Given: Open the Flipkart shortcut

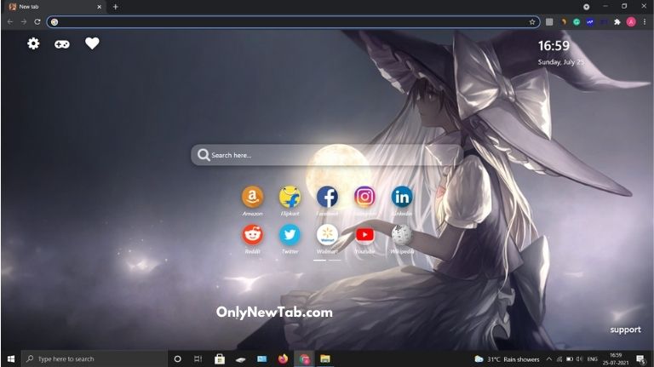Looking at the screenshot, I should click(x=290, y=197).
